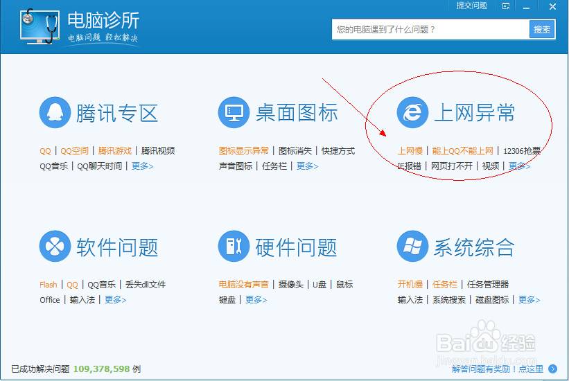
Task: Select the QQ聊天时间 link
Action: tap(99, 166)
